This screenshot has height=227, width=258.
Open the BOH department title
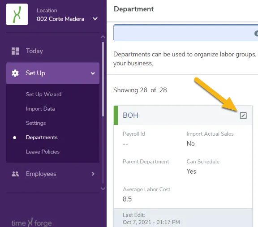tap(131, 116)
